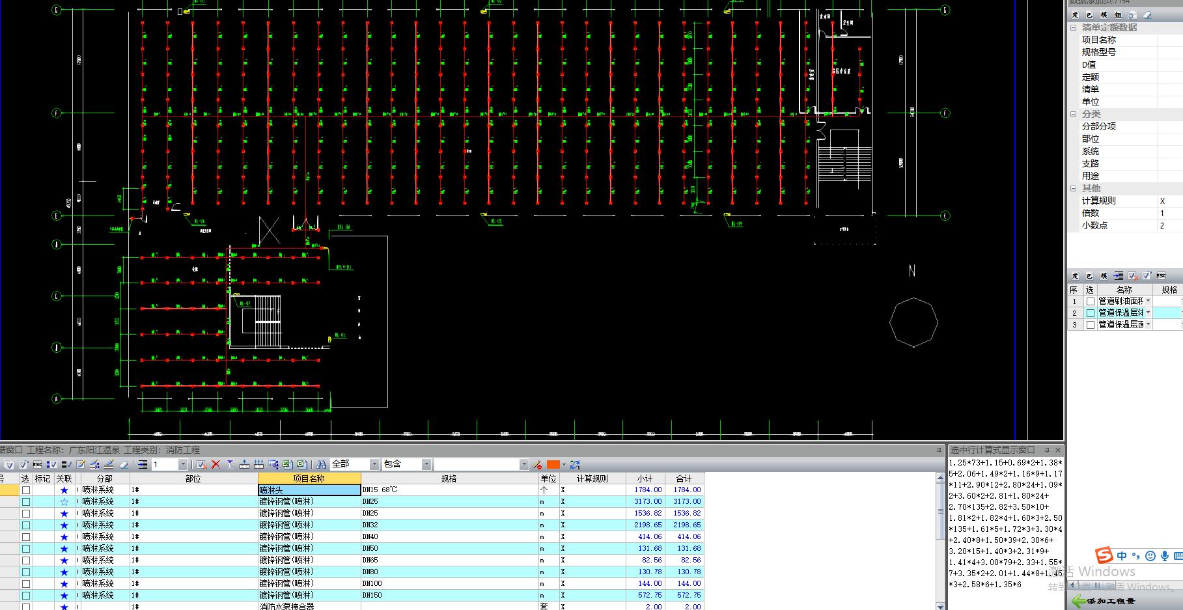Check the box for DN150 pipe row
Image resolution: width=1183 pixels, height=610 pixels.
26,595
